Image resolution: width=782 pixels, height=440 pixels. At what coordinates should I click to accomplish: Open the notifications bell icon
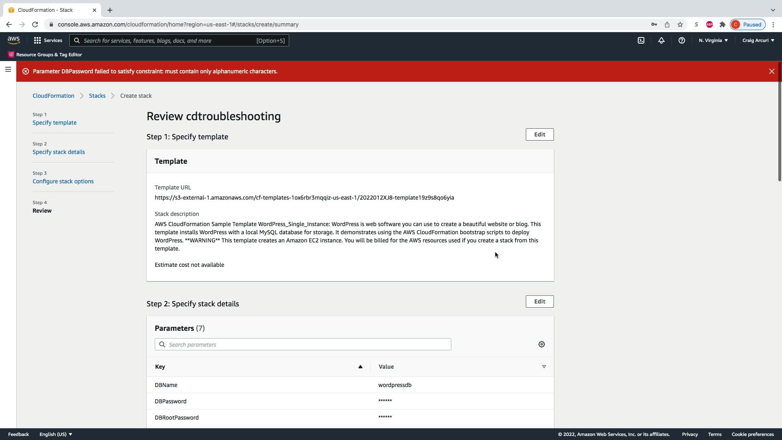[x=661, y=40]
